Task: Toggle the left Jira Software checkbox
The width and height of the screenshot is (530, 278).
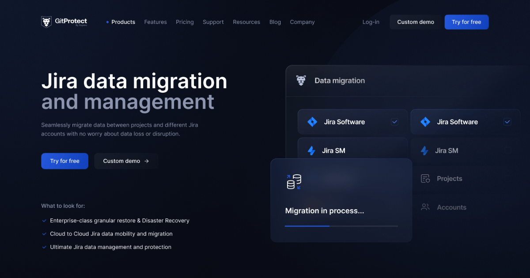Action: pos(394,122)
